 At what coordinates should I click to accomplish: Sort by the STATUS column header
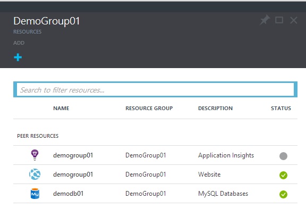[x=281, y=108]
